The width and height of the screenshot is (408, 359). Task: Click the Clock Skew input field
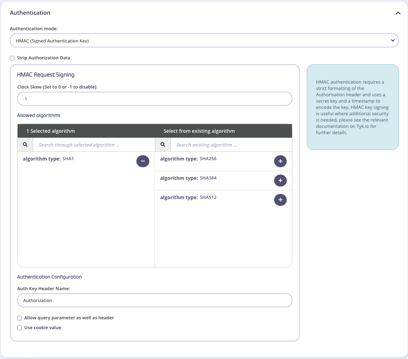[x=155, y=99]
